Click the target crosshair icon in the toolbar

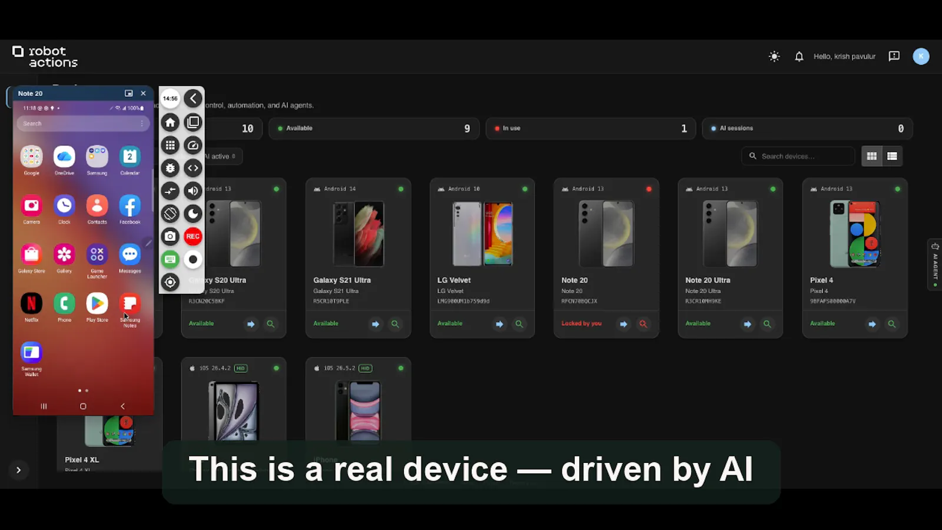(x=170, y=282)
